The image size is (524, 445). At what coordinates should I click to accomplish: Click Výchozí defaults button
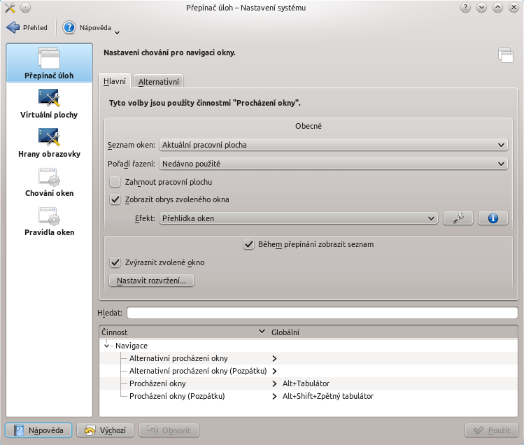[105, 430]
